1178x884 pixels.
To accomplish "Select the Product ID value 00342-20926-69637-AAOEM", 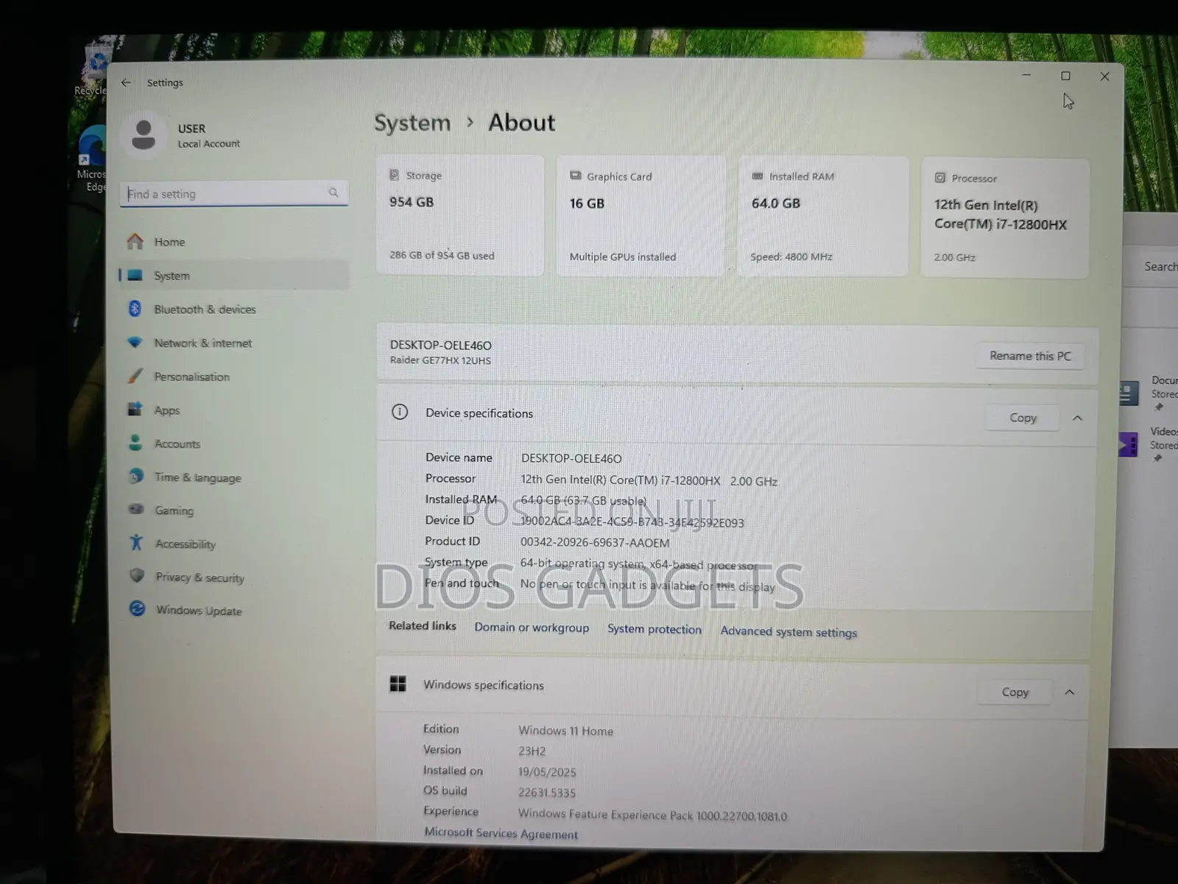I will click(595, 543).
